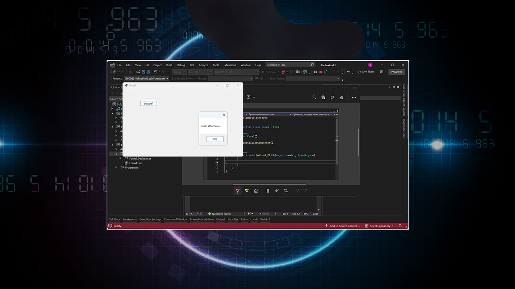Screen dimensions: 515x289
Task: Click the Visual Studio Search (Ctrl+Q) box
Action: 287,65
